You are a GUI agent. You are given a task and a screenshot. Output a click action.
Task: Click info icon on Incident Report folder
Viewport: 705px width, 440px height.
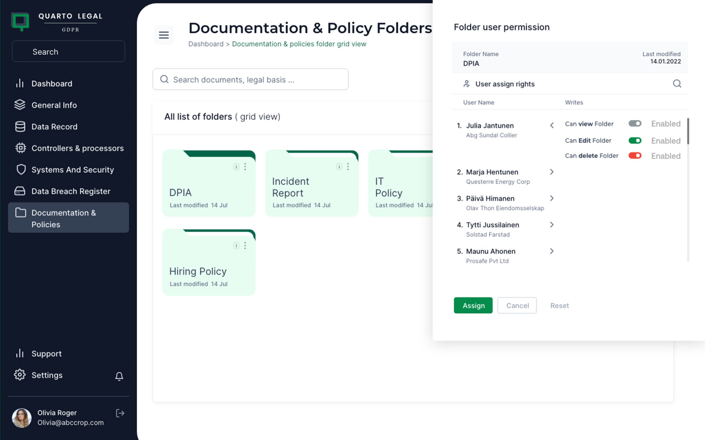pos(339,167)
